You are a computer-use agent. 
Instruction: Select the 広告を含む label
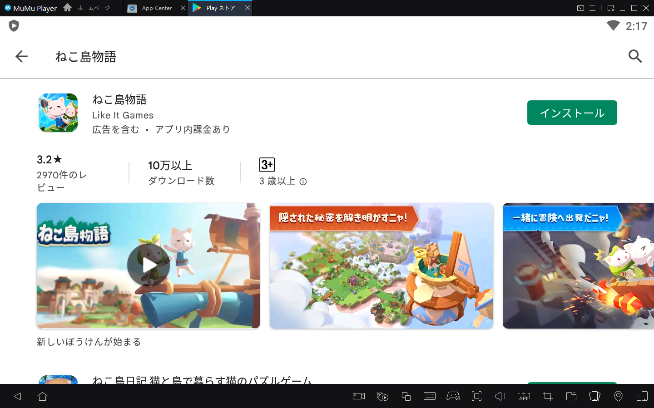coord(116,130)
